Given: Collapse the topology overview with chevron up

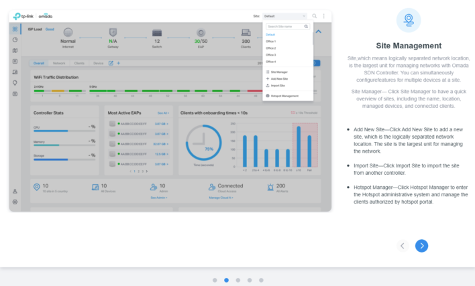Looking at the screenshot, I should coord(318,31).
